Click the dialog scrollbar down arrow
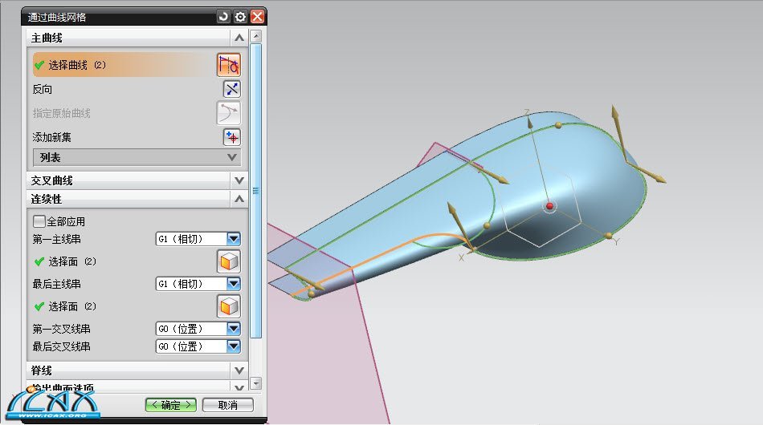The width and height of the screenshot is (763, 425). [256, 384]
